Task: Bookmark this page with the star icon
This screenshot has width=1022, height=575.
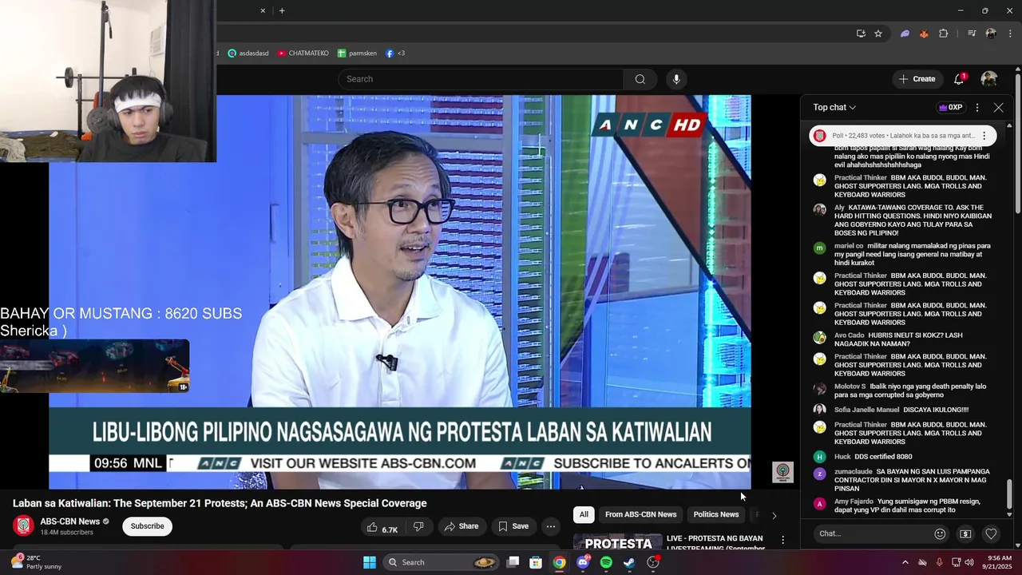Action: 878,34
